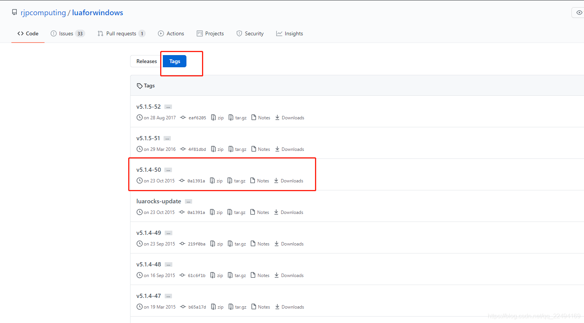Image resolution: width=584 pixels, height=323 pixels.
Task: Open the Pull requests tab
Action: coord(121,33)
